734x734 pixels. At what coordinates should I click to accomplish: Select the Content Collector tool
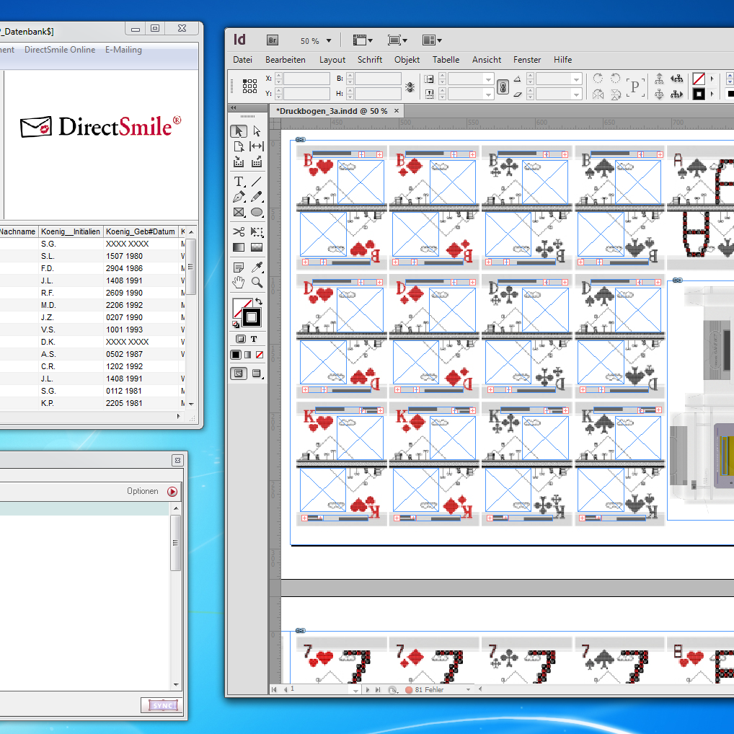click(x=239, y=162)
